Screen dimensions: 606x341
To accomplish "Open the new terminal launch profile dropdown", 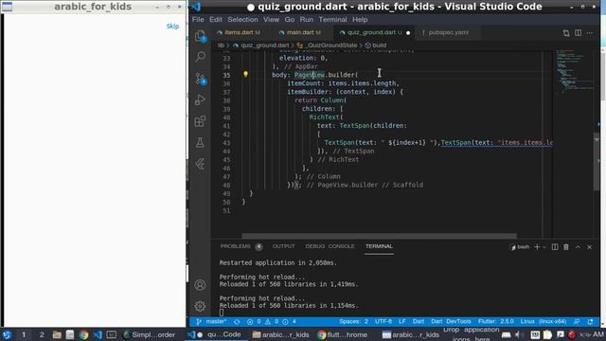I will tap(544, 247).
